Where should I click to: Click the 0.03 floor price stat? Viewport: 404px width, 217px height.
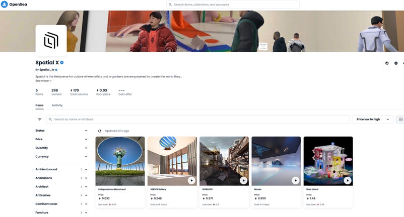coord(103,92)
